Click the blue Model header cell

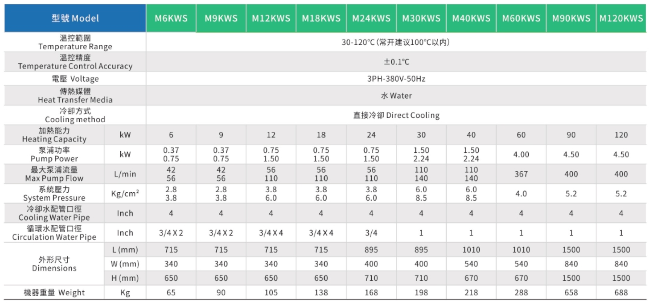coord(75,18)
